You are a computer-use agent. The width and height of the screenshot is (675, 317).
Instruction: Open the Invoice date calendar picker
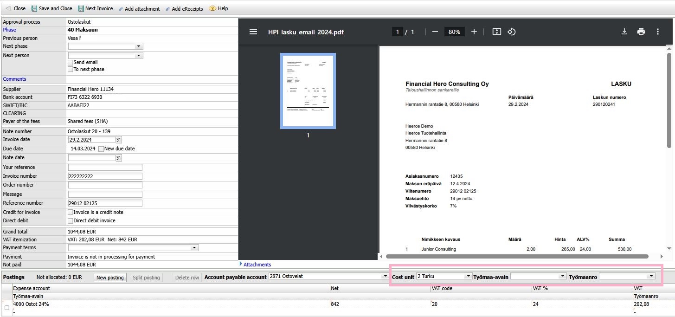(119, 140)
